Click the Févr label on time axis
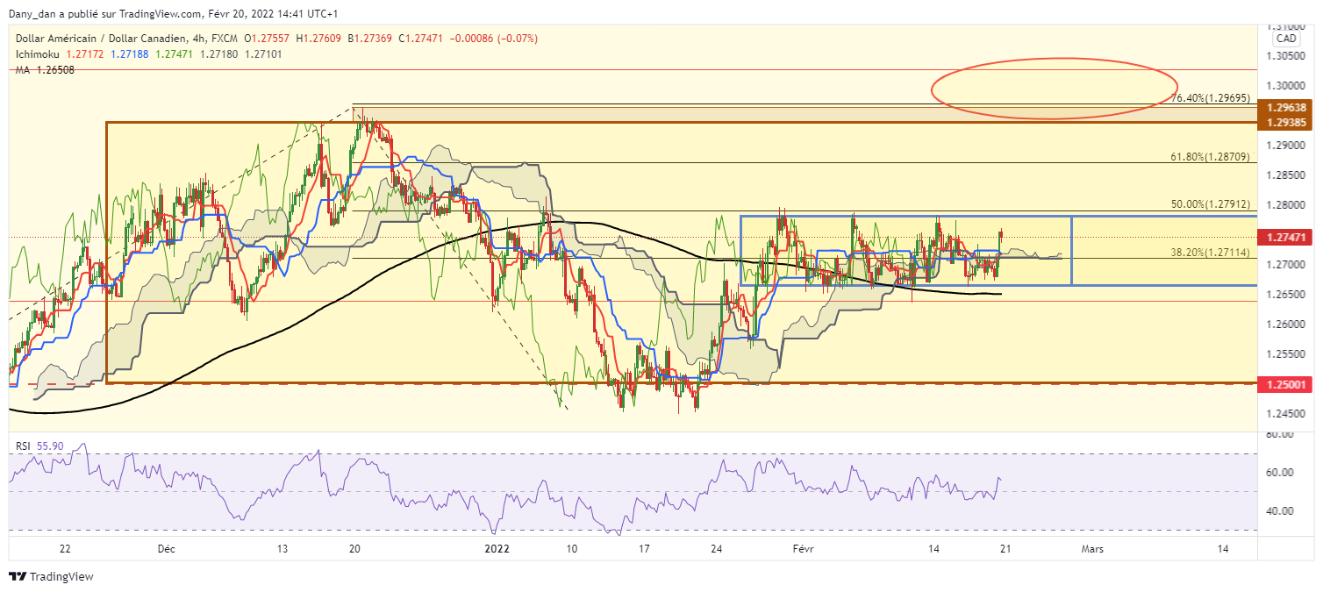The image size is (1323, 592). [x=803, y=549]
